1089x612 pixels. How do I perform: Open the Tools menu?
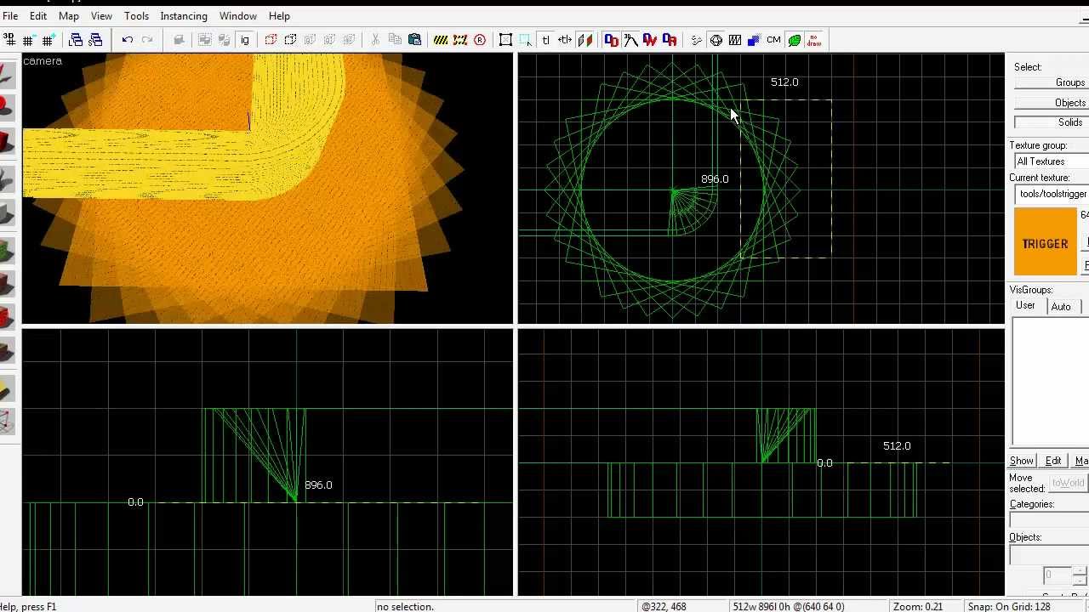click(x=136, y=16)
